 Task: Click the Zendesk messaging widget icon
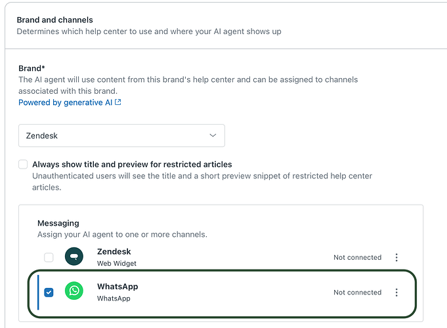click(x=74, y=256)
